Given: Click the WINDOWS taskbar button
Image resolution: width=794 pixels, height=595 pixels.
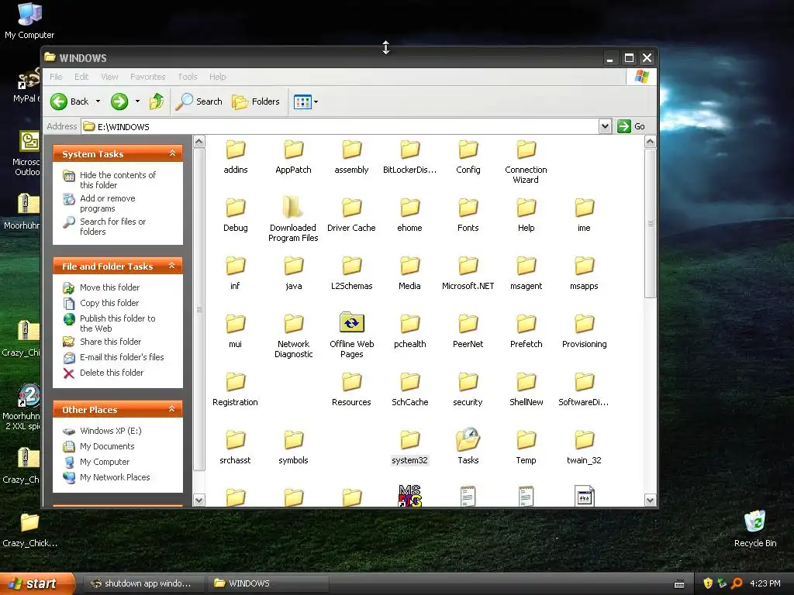Looking at the screenshot, I should tap(268, 584).
